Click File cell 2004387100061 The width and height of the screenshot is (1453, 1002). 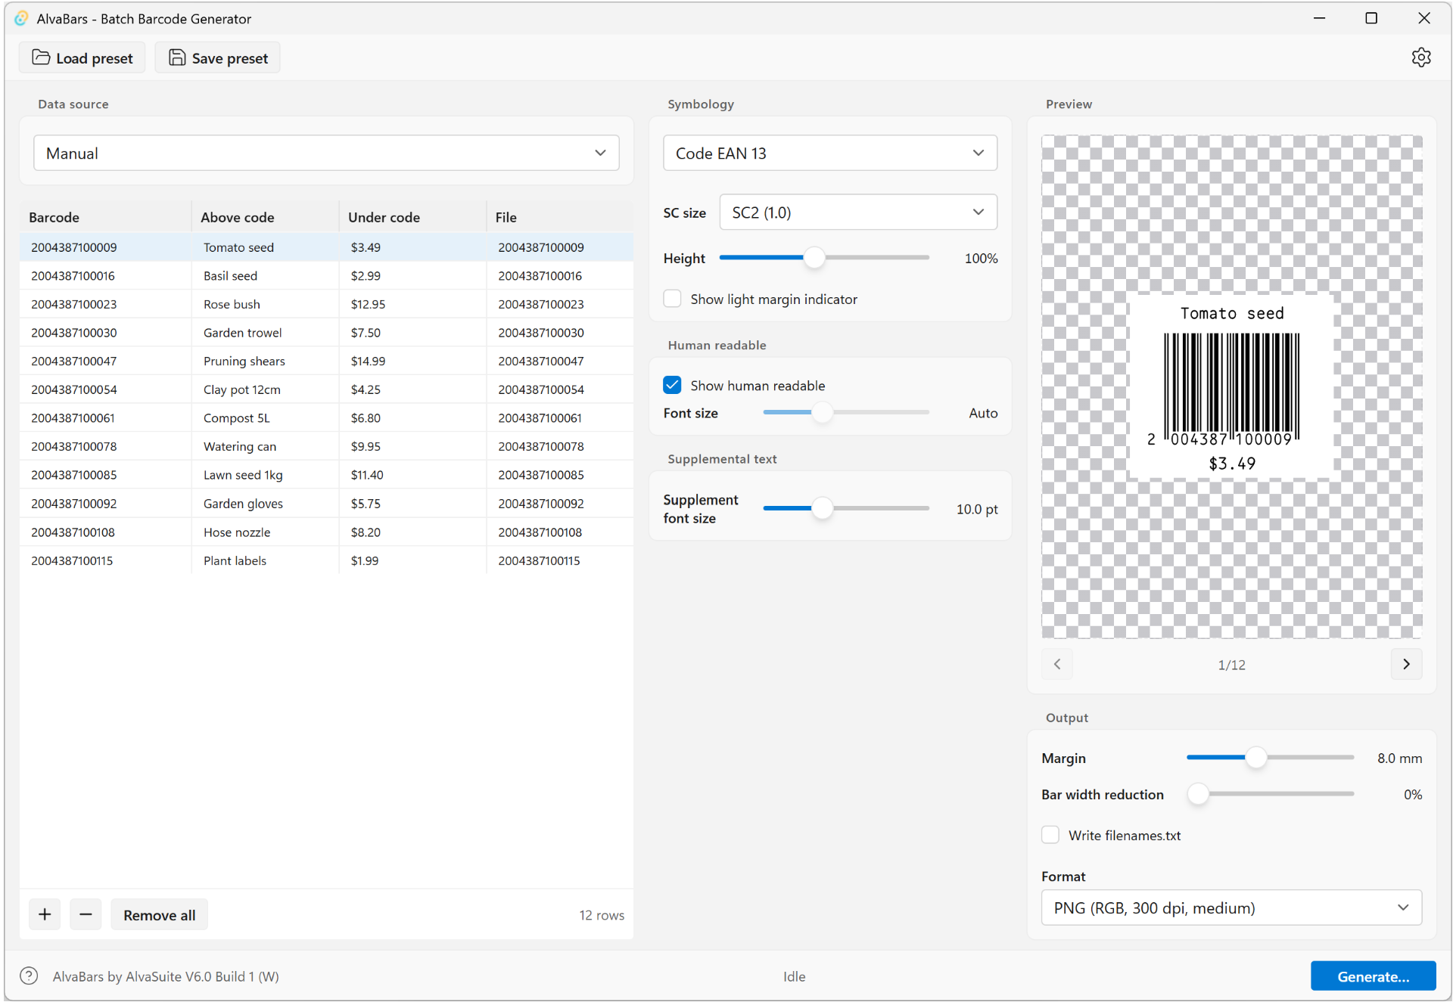pyautogui.click(x=560, y=418)
